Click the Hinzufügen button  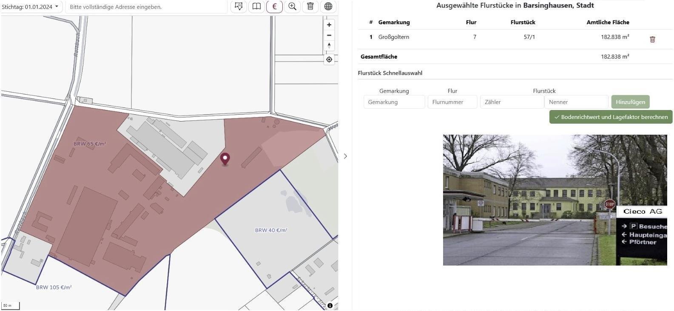(x=630, y=102)
